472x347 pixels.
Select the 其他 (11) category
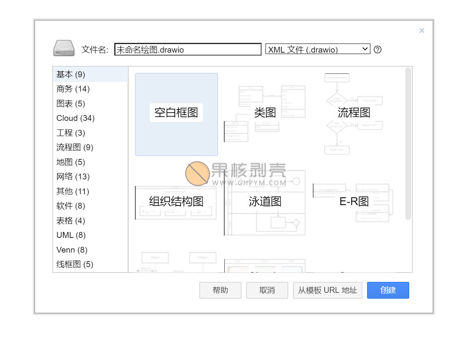click(x=90, y=191)
